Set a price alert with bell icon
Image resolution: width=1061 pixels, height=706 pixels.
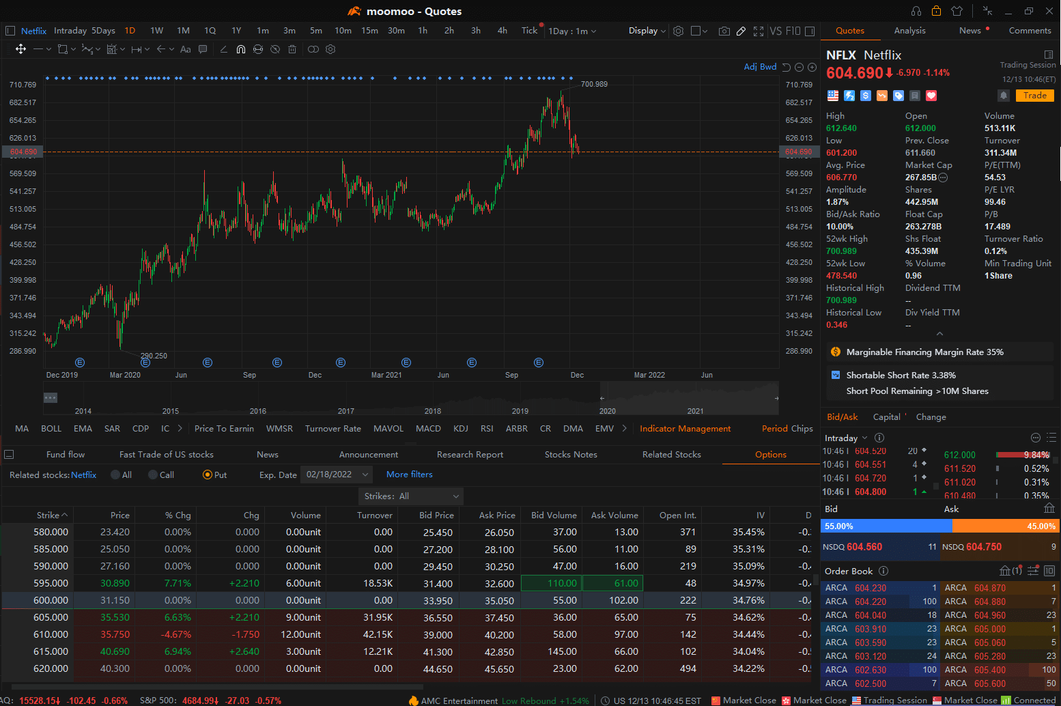[x=1004, y=96]
